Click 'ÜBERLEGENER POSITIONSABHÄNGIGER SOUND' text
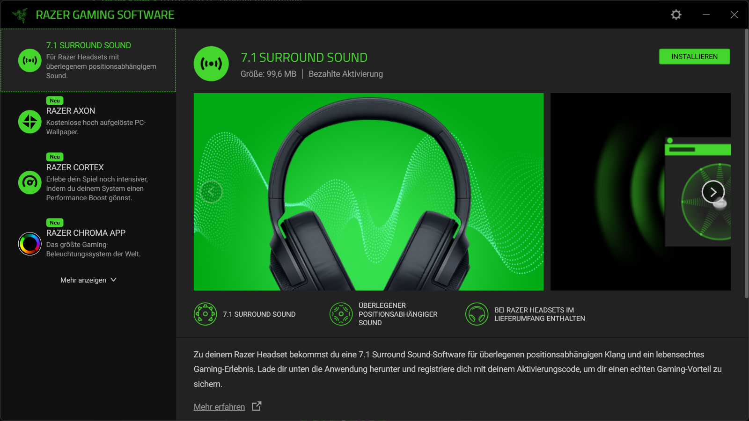Viewport: 749px width, 421px height. tap(398, 314)
